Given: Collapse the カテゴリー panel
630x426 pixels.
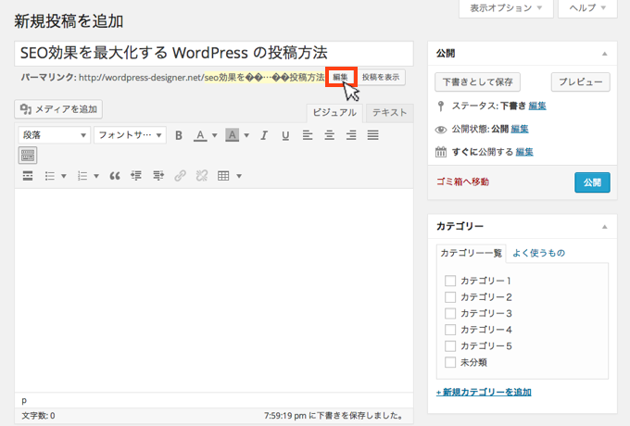Looking at the screenshot, I should coord(604,227).
